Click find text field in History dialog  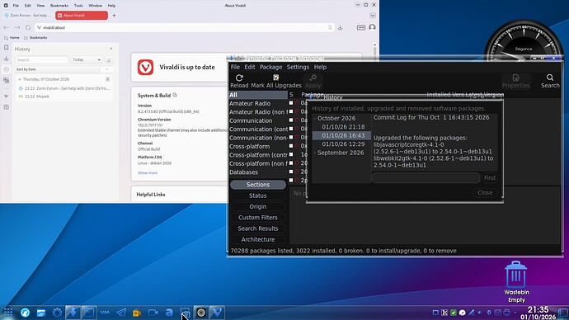[x=426, y=178]
